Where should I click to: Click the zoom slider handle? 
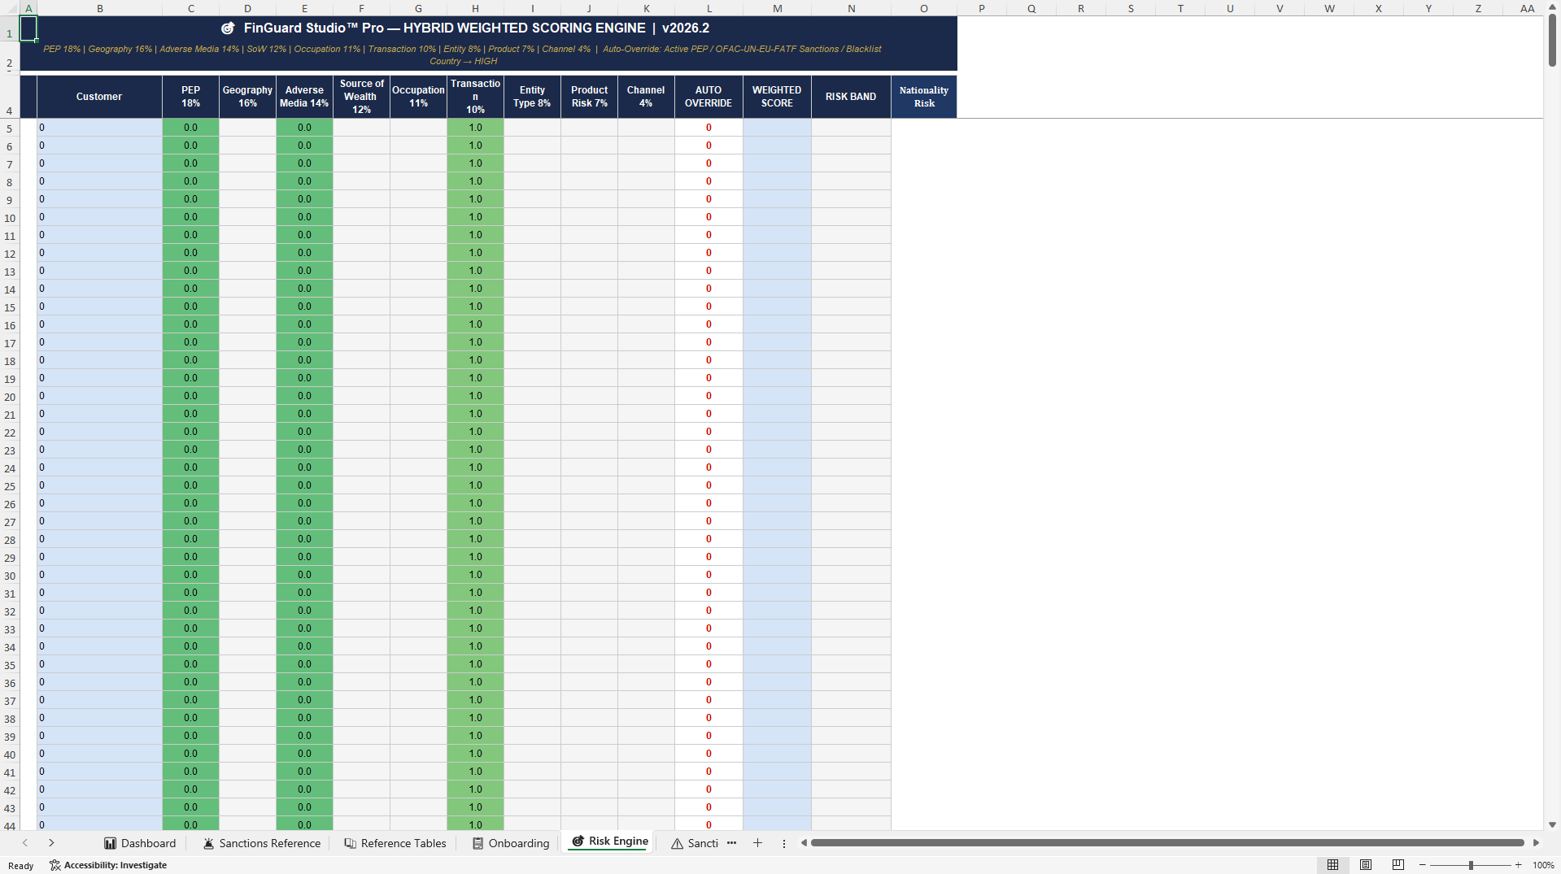1471,865
